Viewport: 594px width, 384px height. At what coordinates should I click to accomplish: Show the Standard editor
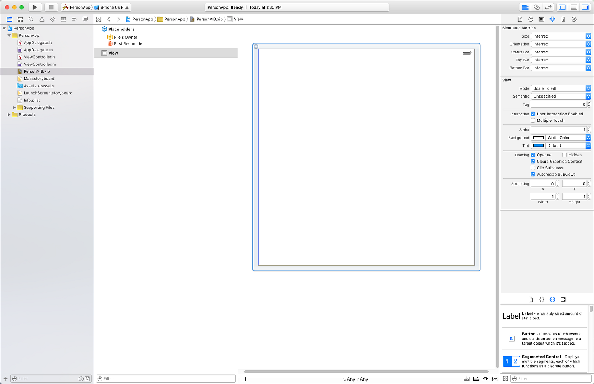(x=525, y=7)
